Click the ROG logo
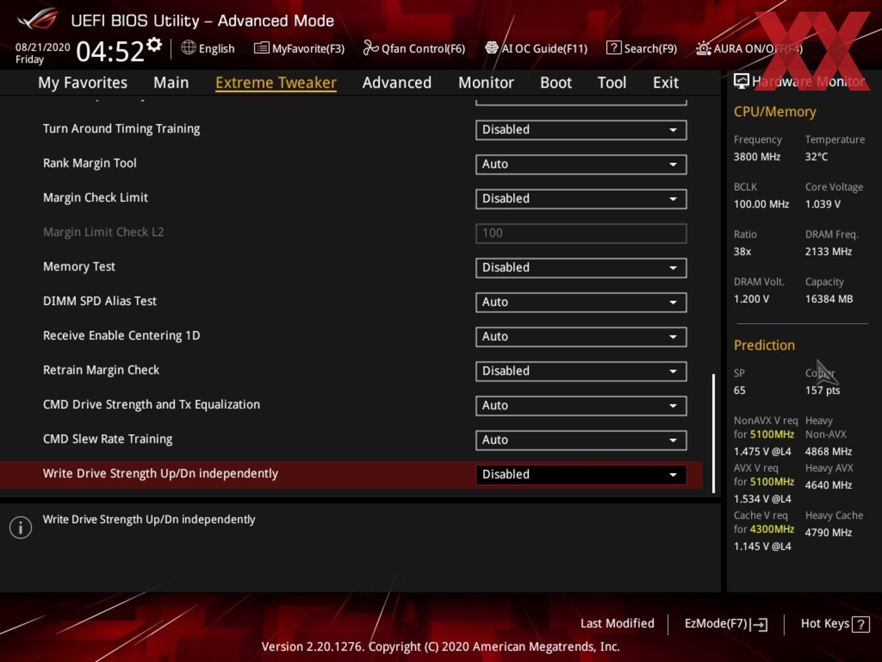882x662 pixels. coord(38,19)
